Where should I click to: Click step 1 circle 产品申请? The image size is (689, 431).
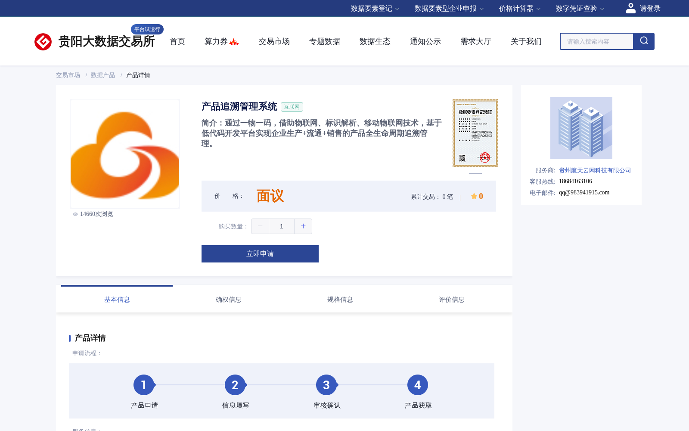click(x=144, y=385)
